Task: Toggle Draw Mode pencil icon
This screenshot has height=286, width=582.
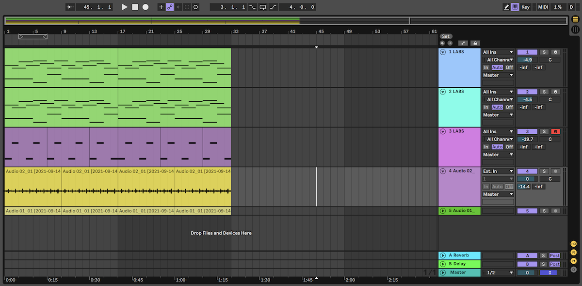Action: (x=506, y=7)
